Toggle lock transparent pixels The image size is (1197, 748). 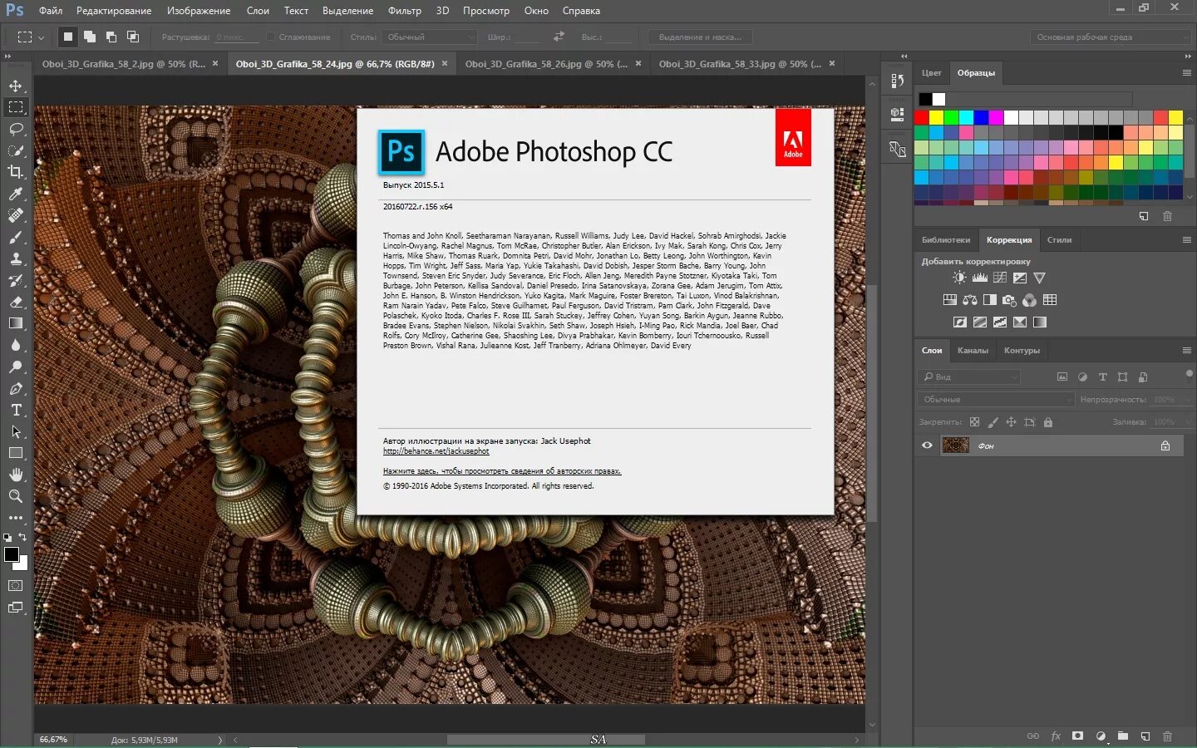pos(974,422)
